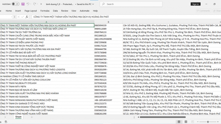Switch to Page Break Preview icon
The height and width of the screenshot is (124, 221).
point(193,122)
